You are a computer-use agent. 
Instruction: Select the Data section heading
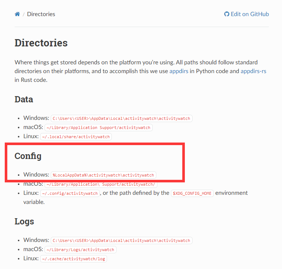click(x=24, y=99)
